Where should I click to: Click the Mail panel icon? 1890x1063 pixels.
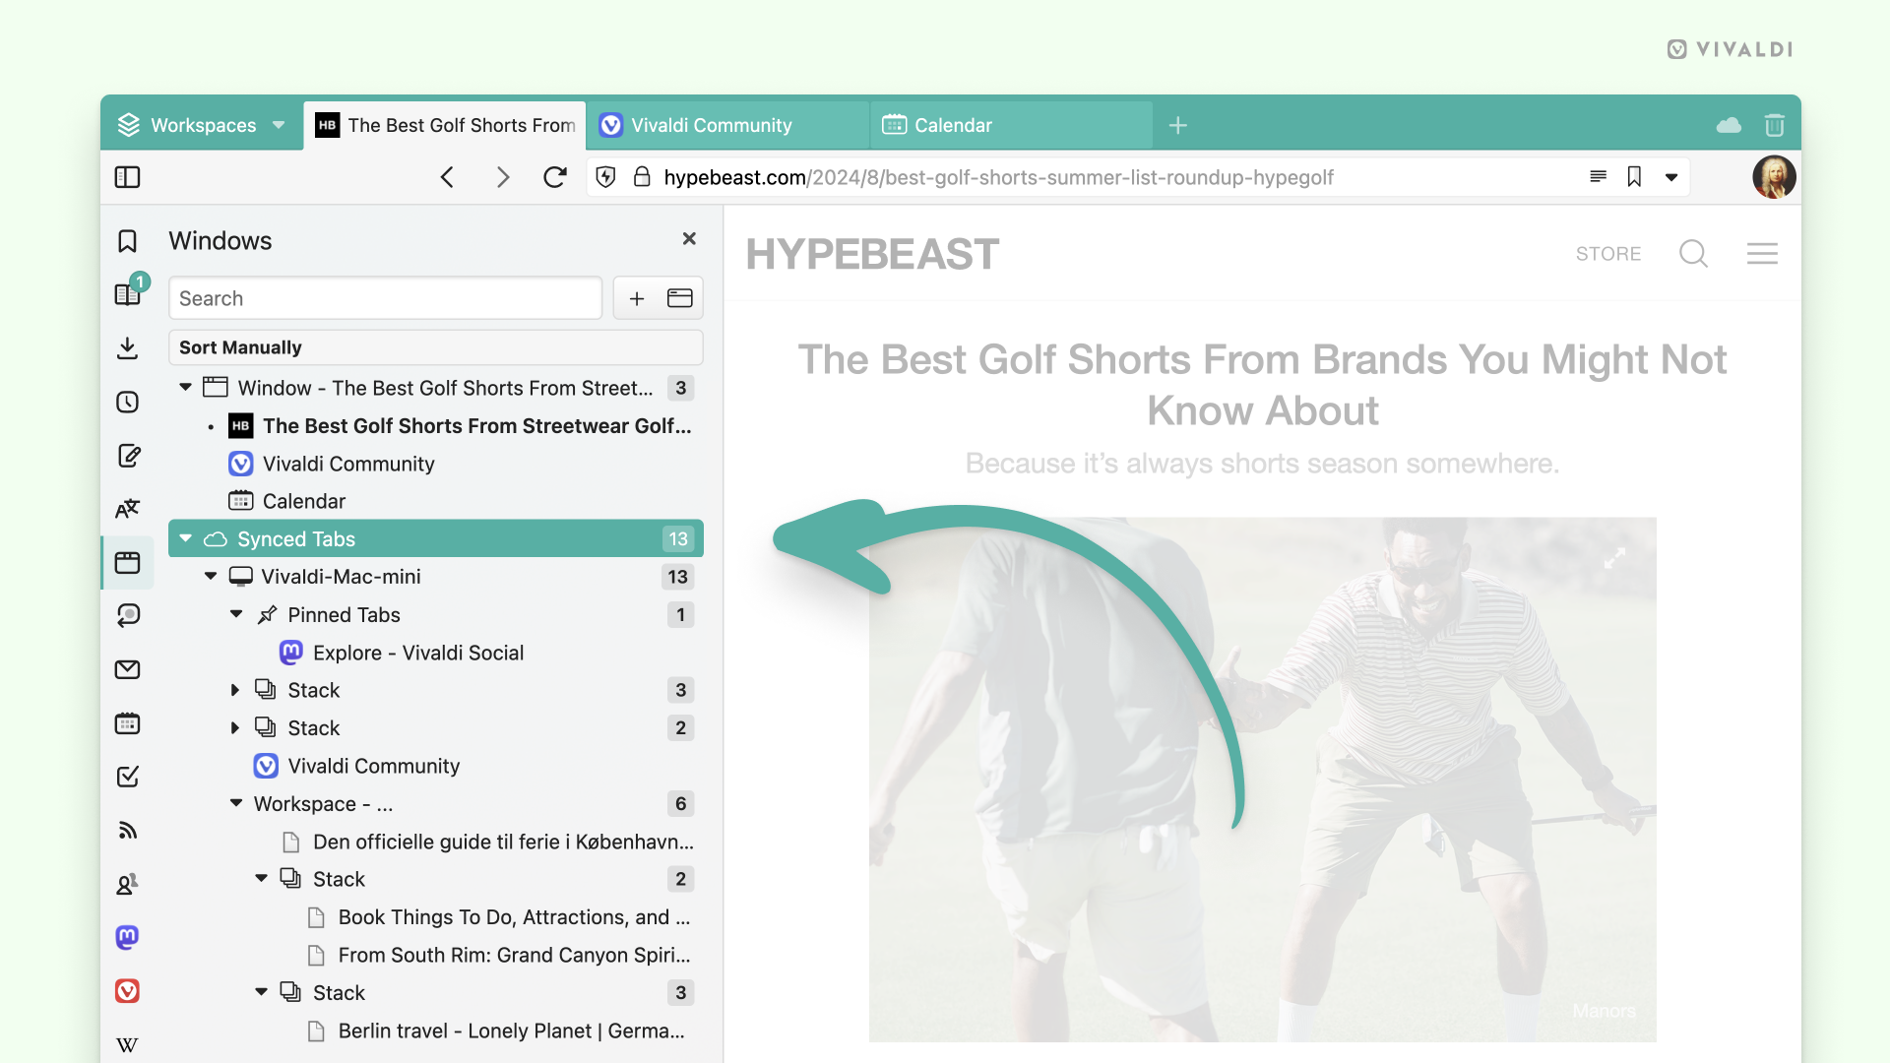click(x=127, y=669)
